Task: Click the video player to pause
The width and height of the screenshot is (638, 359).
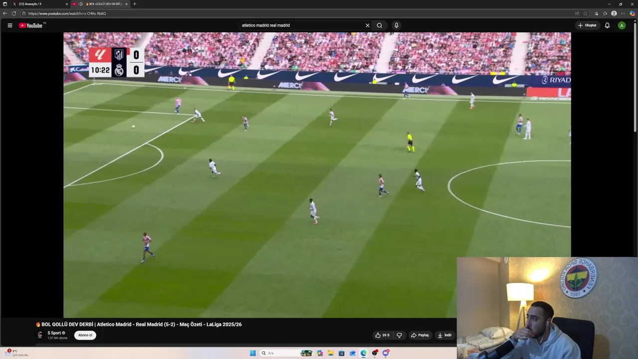Action: pyautogui.click(x=317, y=175)
